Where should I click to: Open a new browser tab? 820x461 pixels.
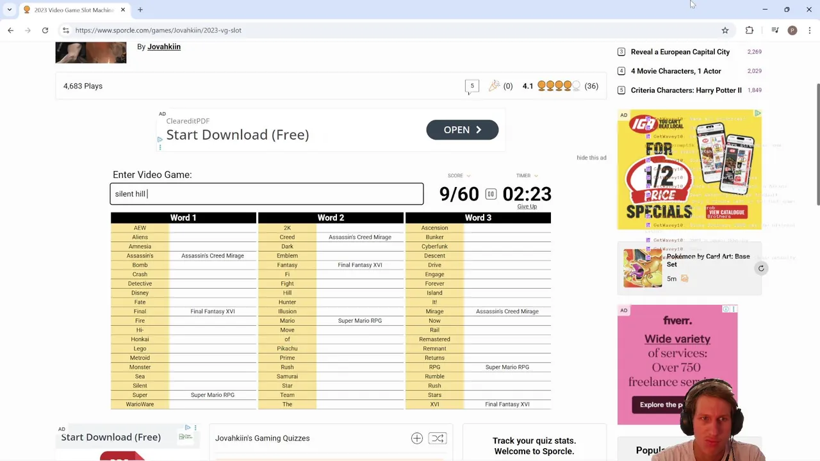click(140, 10)
